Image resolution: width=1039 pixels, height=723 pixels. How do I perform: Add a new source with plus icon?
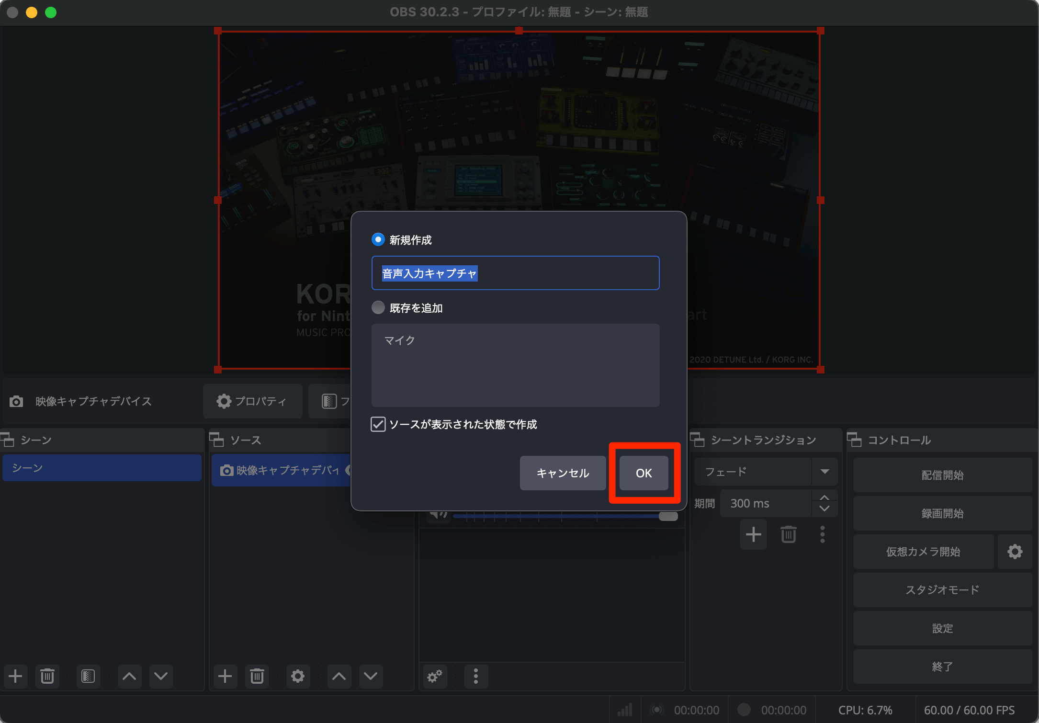pos(225,676)
